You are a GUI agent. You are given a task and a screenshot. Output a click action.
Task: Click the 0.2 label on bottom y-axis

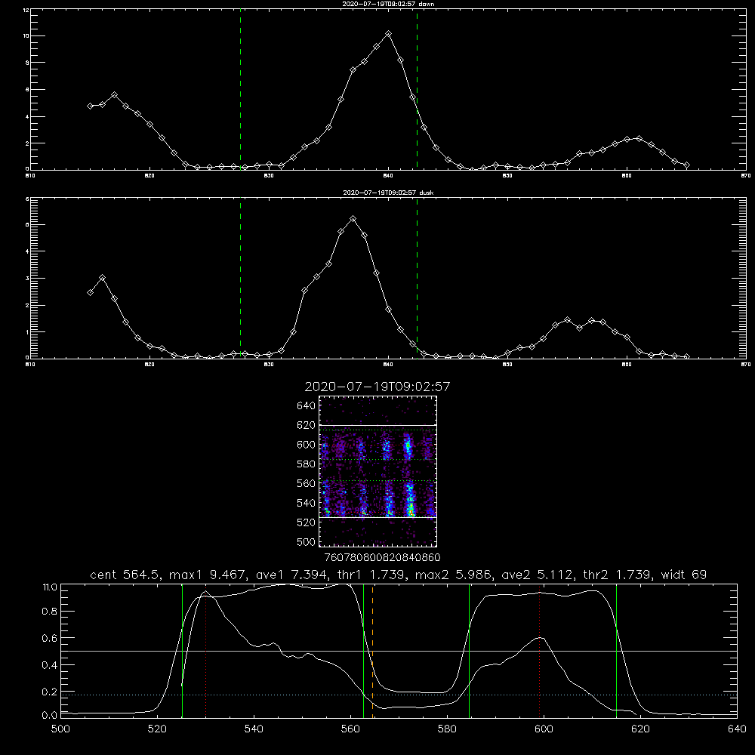[x=50, y=692]
